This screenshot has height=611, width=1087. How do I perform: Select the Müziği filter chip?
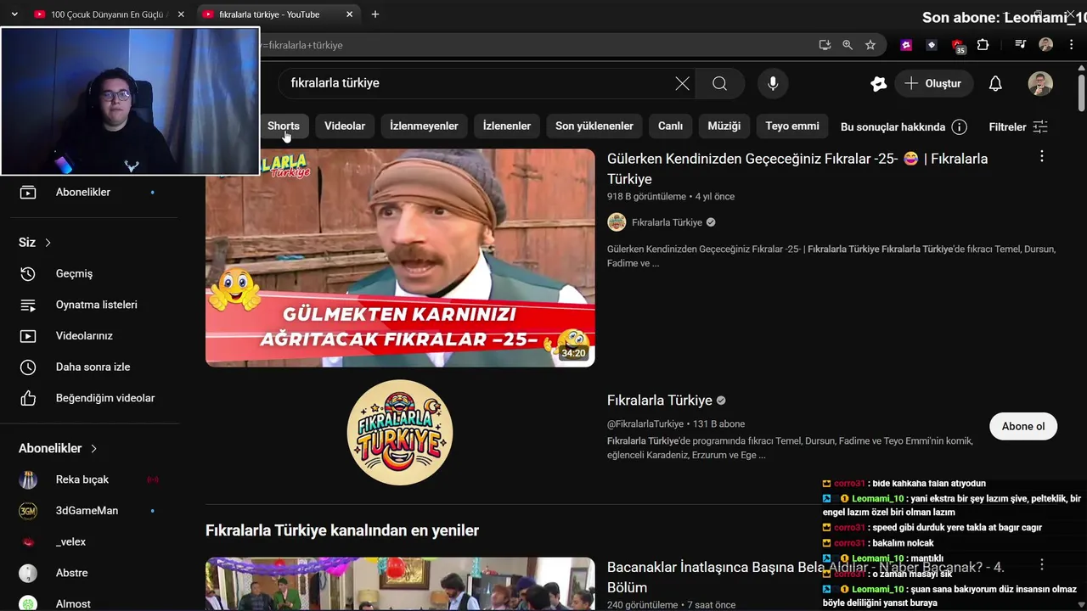(x=724, y=126)
